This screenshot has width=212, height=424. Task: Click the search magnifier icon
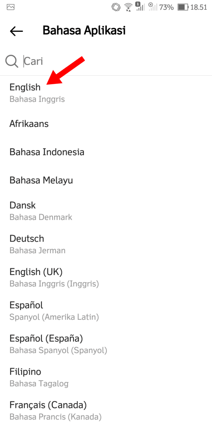11,61
